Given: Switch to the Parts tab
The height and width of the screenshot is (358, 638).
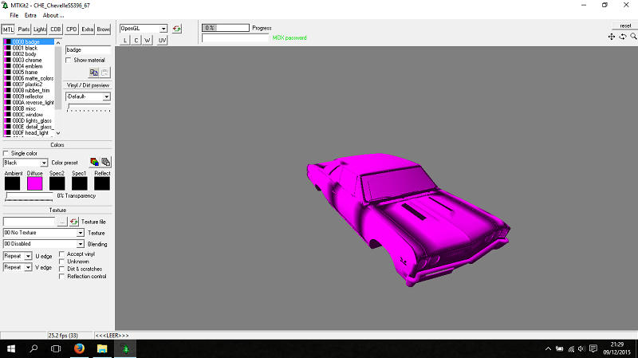Looking at the screenshot, I should tap(24, 30).
